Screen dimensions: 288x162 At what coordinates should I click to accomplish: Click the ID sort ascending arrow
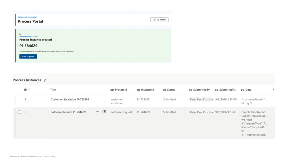pos(29,89)
